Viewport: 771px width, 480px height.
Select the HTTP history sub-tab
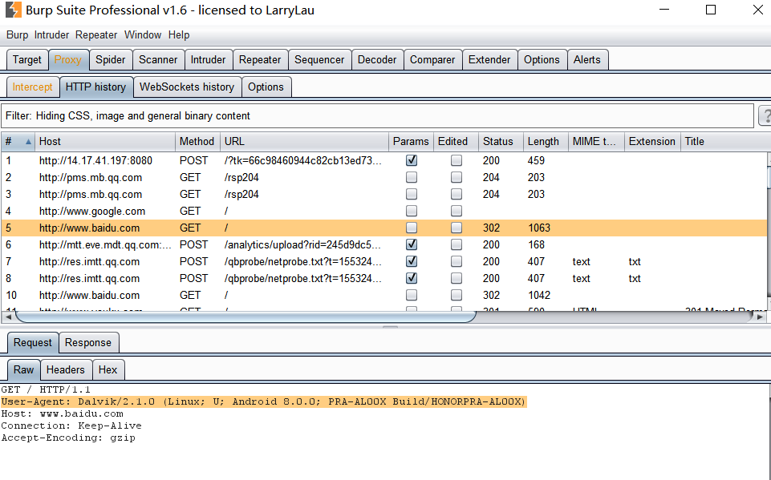tap(96, 87)
